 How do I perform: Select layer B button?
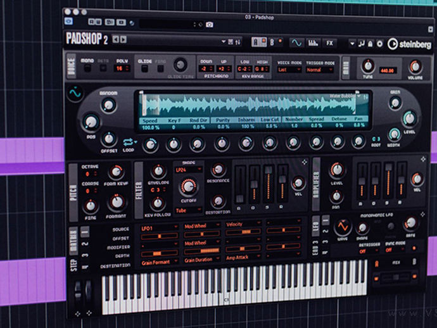coord(272,42)
